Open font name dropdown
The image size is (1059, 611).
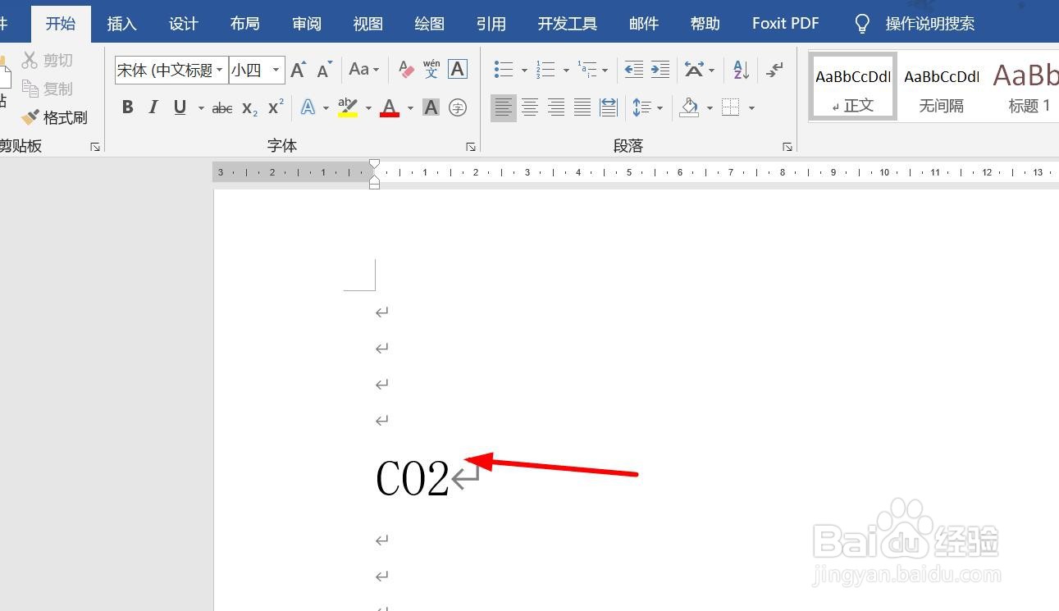point(220,70)
